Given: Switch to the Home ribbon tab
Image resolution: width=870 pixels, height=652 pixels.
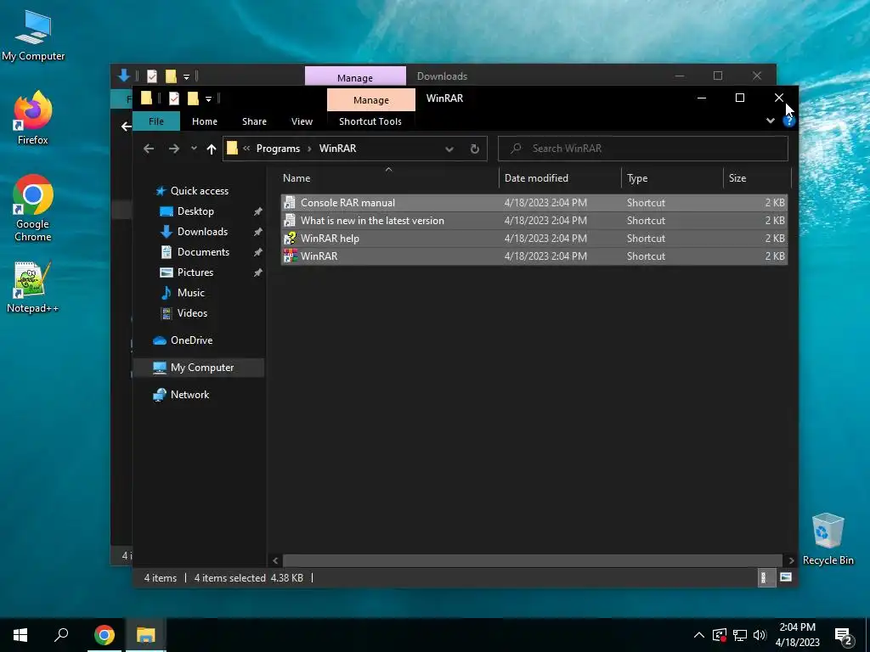Looking at the screenshot, I should pos(204,121).
